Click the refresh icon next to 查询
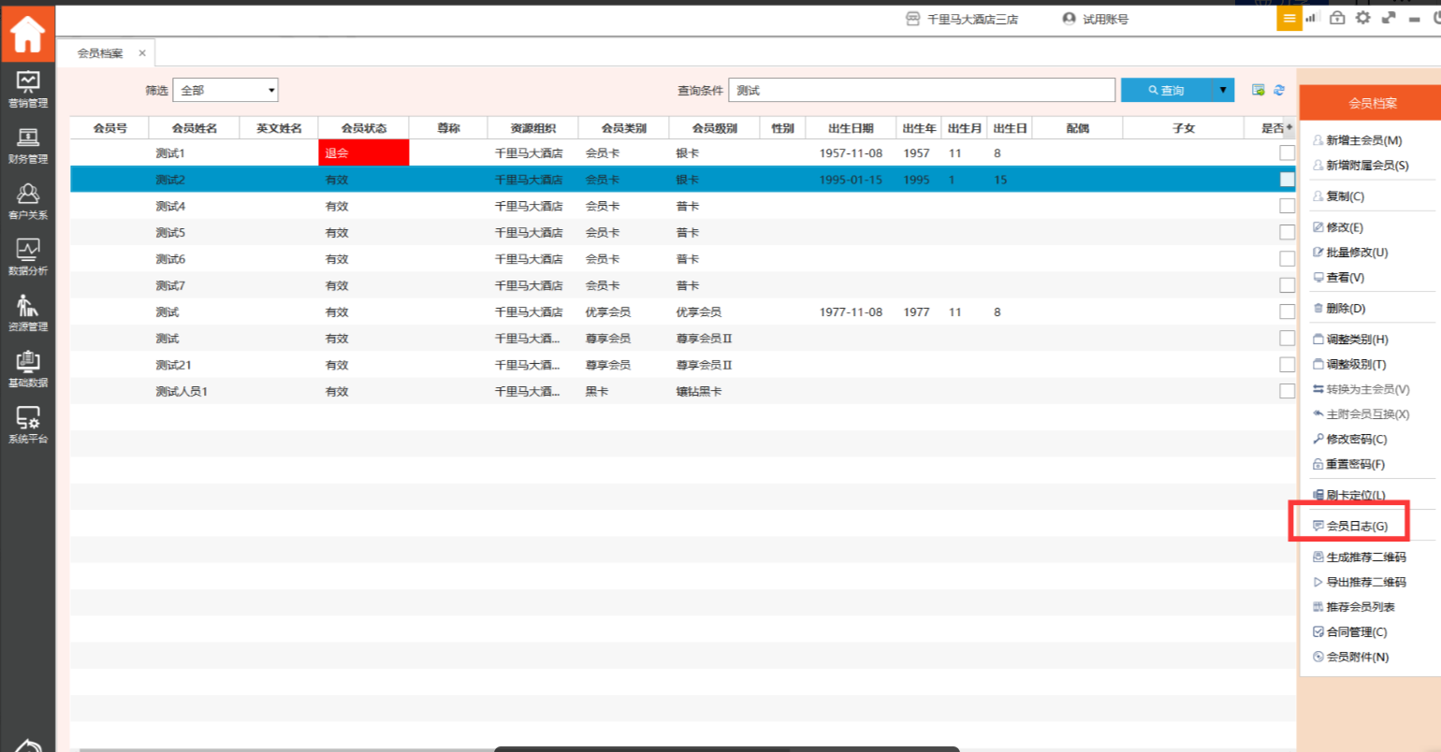Screen dimensions: 1441x752 [x=1279, y=91]
